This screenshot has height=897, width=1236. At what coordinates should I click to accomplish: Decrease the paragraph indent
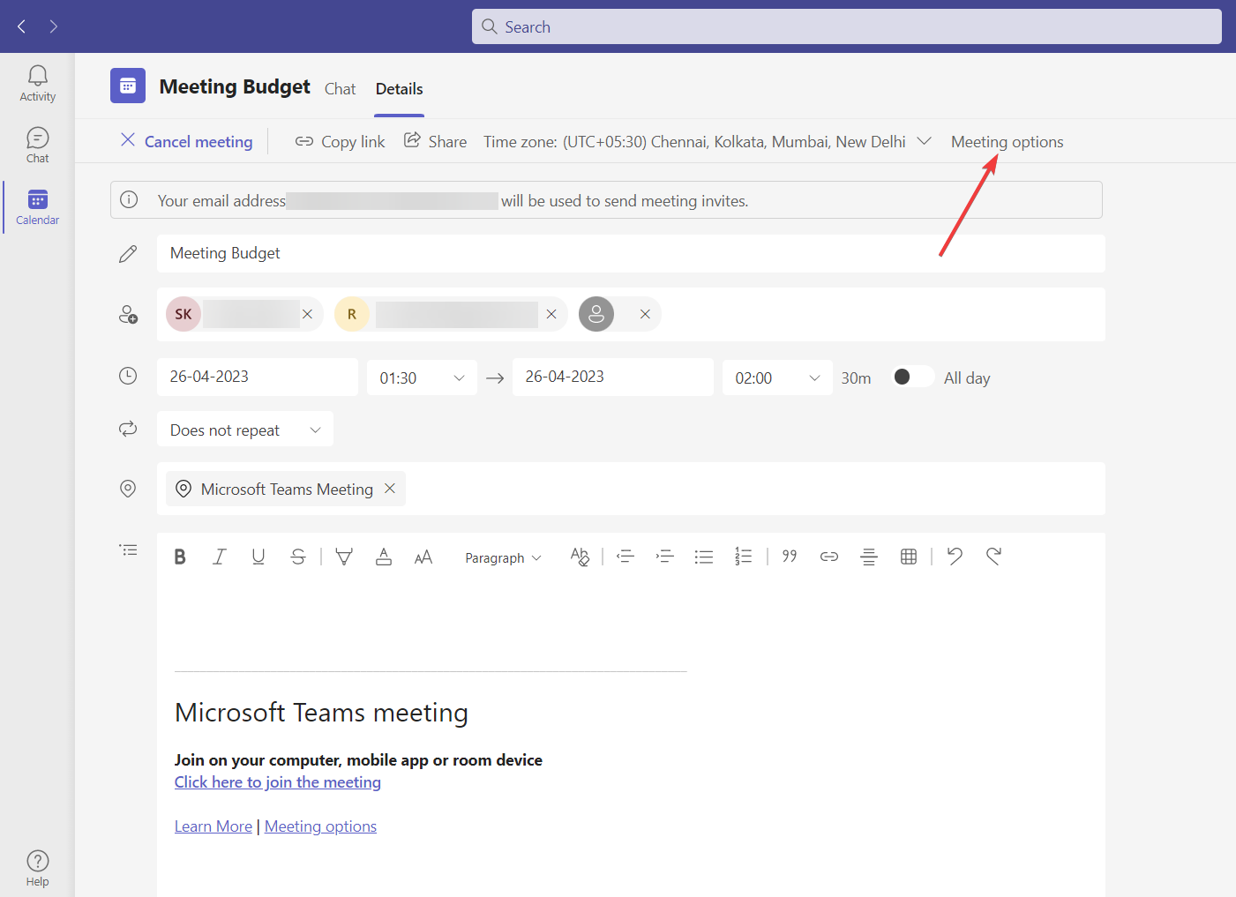click(625, 557)
